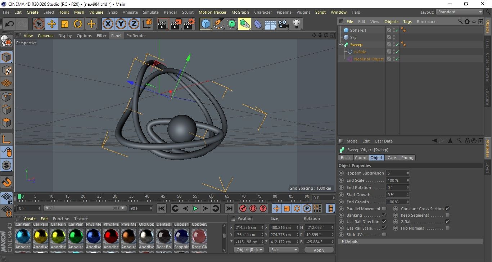492x262 pixels.
Task: Uncheck Constant Cross Section
Action: 447,209
